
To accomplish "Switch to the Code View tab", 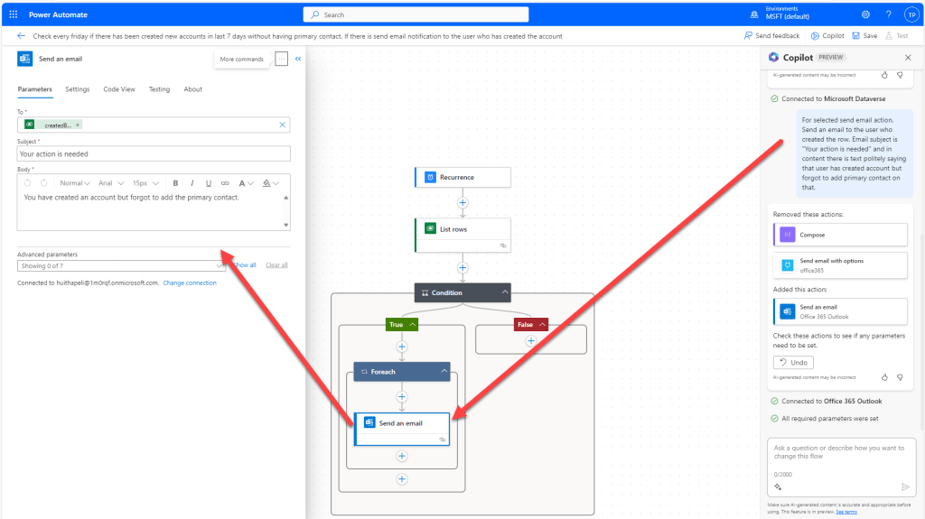I will pos(119,89).
